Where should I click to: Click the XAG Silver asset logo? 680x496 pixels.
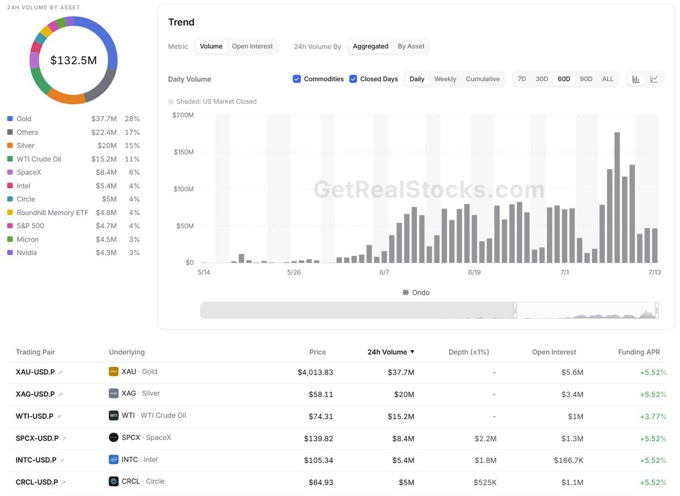point(113,393)
